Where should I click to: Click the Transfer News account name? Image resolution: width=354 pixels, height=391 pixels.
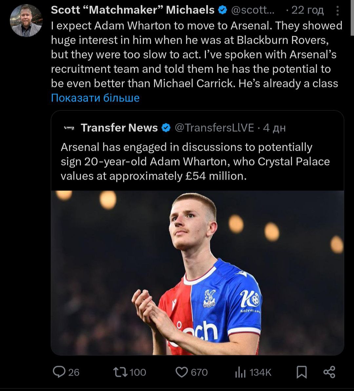(119, 128)
